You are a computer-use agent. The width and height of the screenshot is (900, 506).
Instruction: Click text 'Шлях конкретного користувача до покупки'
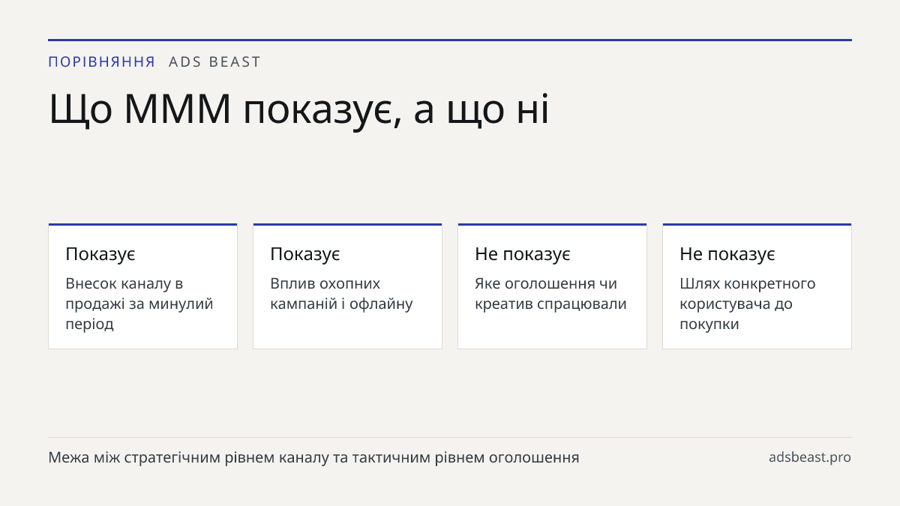click(x=748, y=304)
